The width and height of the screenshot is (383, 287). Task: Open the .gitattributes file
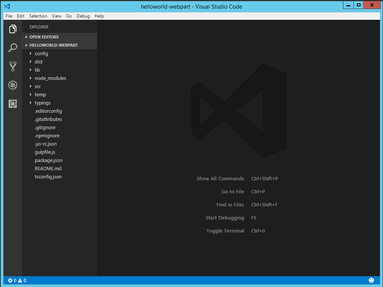tap(48, 119)
